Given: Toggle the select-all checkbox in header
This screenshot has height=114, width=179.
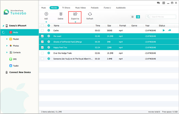Looking at the screenshot, I should click(x=42, y=25).
